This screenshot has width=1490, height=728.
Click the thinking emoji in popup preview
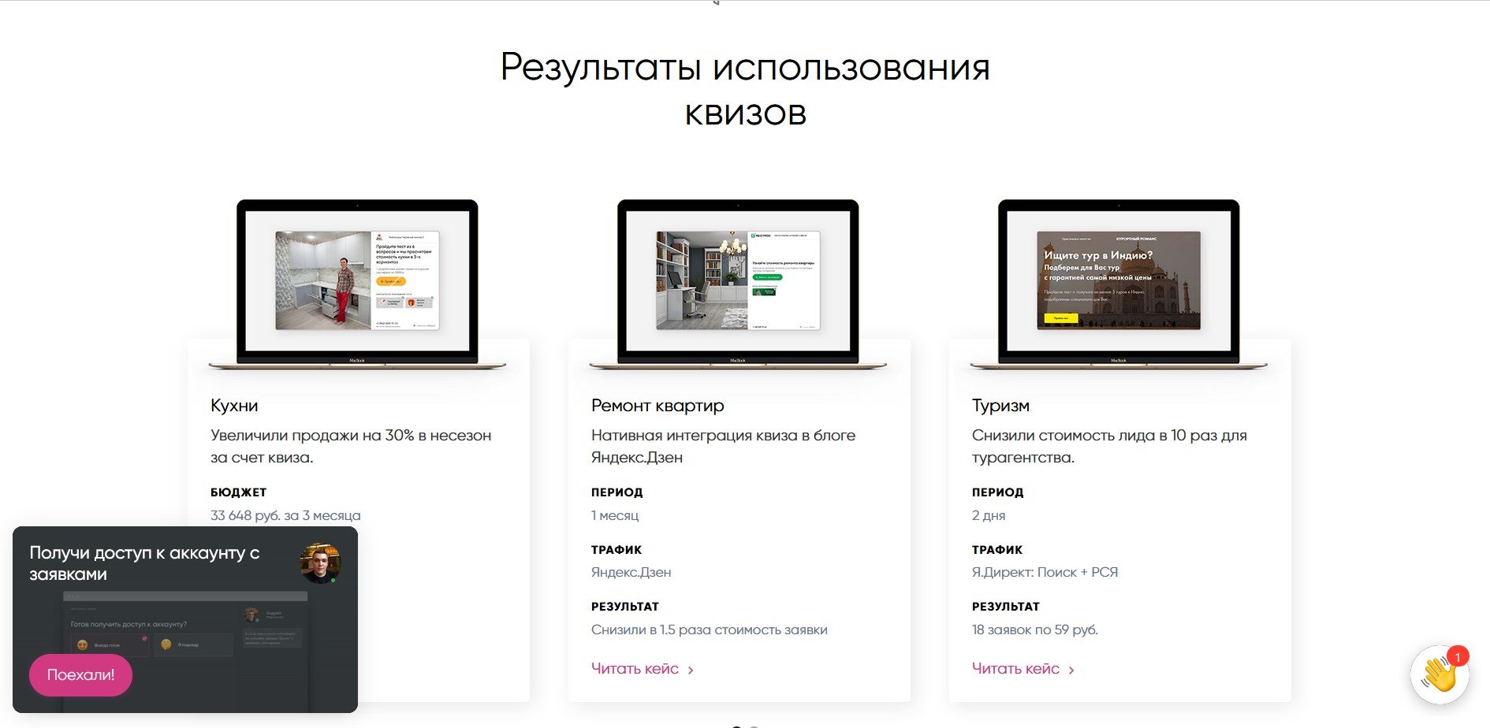tap(166, 644)
